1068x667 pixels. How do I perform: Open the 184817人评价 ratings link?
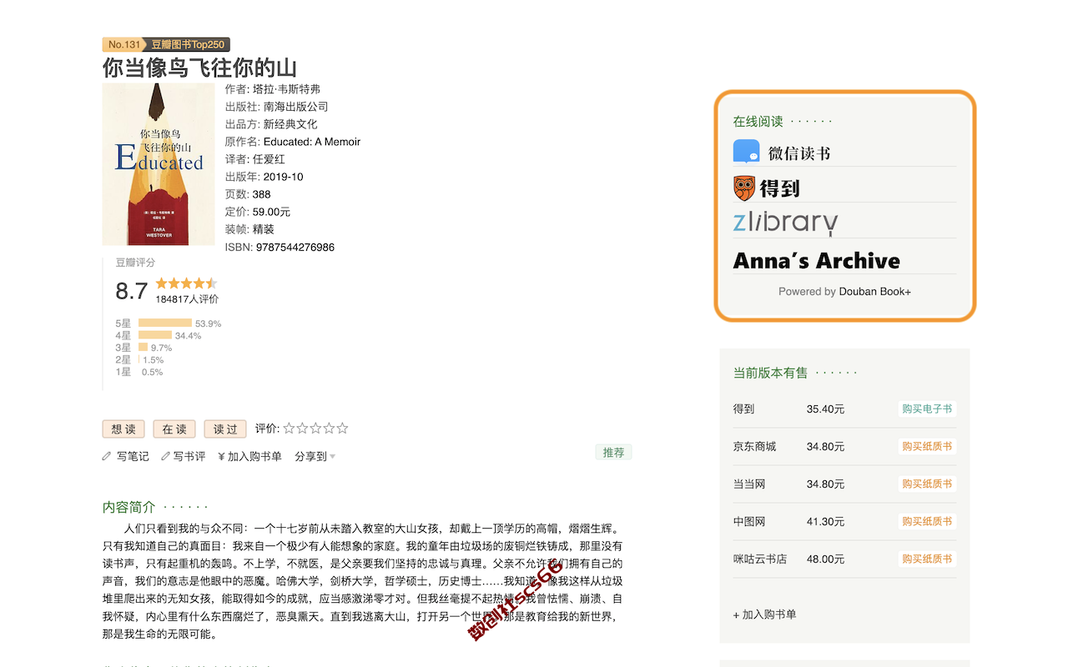click(187, 299)
